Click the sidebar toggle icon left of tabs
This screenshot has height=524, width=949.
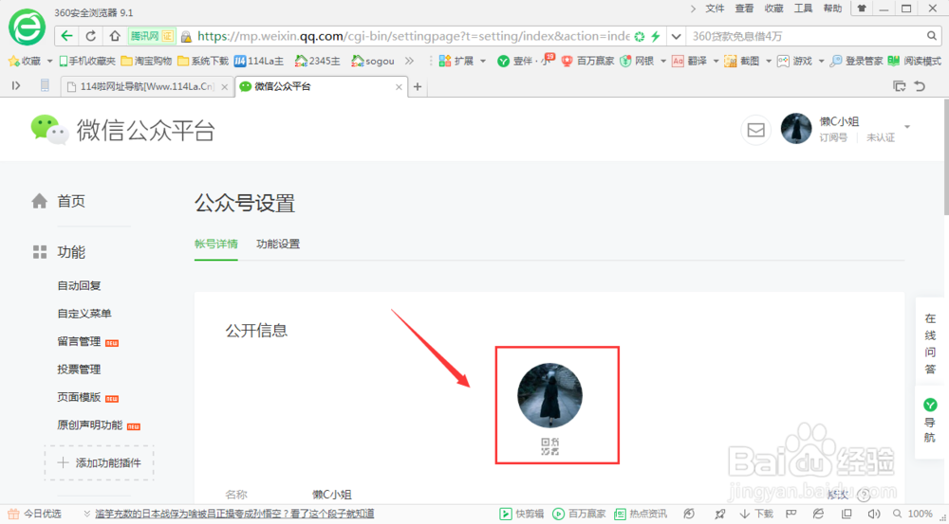point(16,86)
